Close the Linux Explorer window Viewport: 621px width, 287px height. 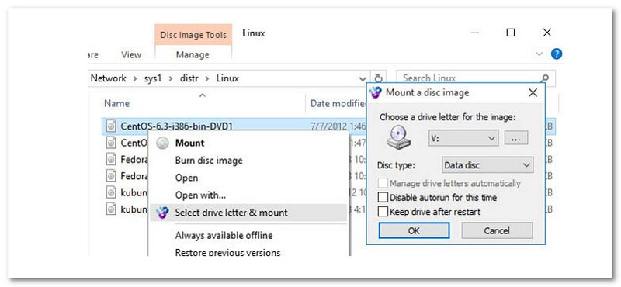[547, 33]
